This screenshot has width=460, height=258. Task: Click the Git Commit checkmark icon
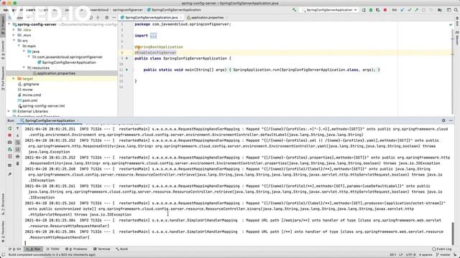pos(410,10)
